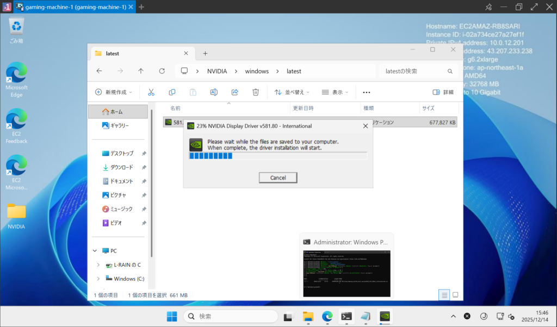
Task: Open NVIDIA installer from the taskbar
Action: point(385,316)
